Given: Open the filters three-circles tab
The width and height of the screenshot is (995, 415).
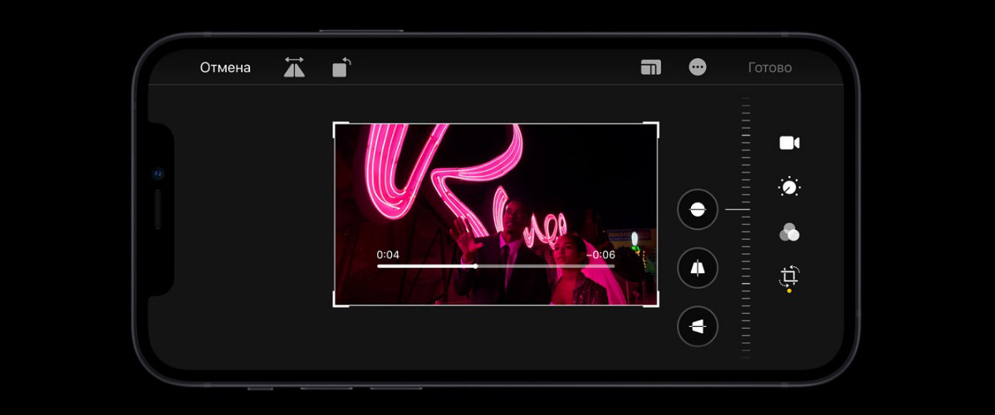Looking at the screenshot, I should coord(789,233).
